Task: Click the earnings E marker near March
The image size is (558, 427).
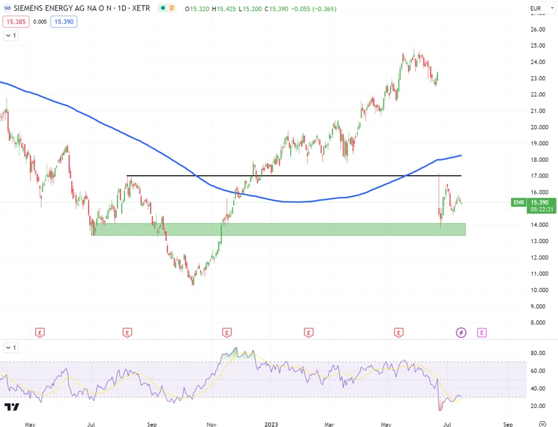Action: click(309, 333)
